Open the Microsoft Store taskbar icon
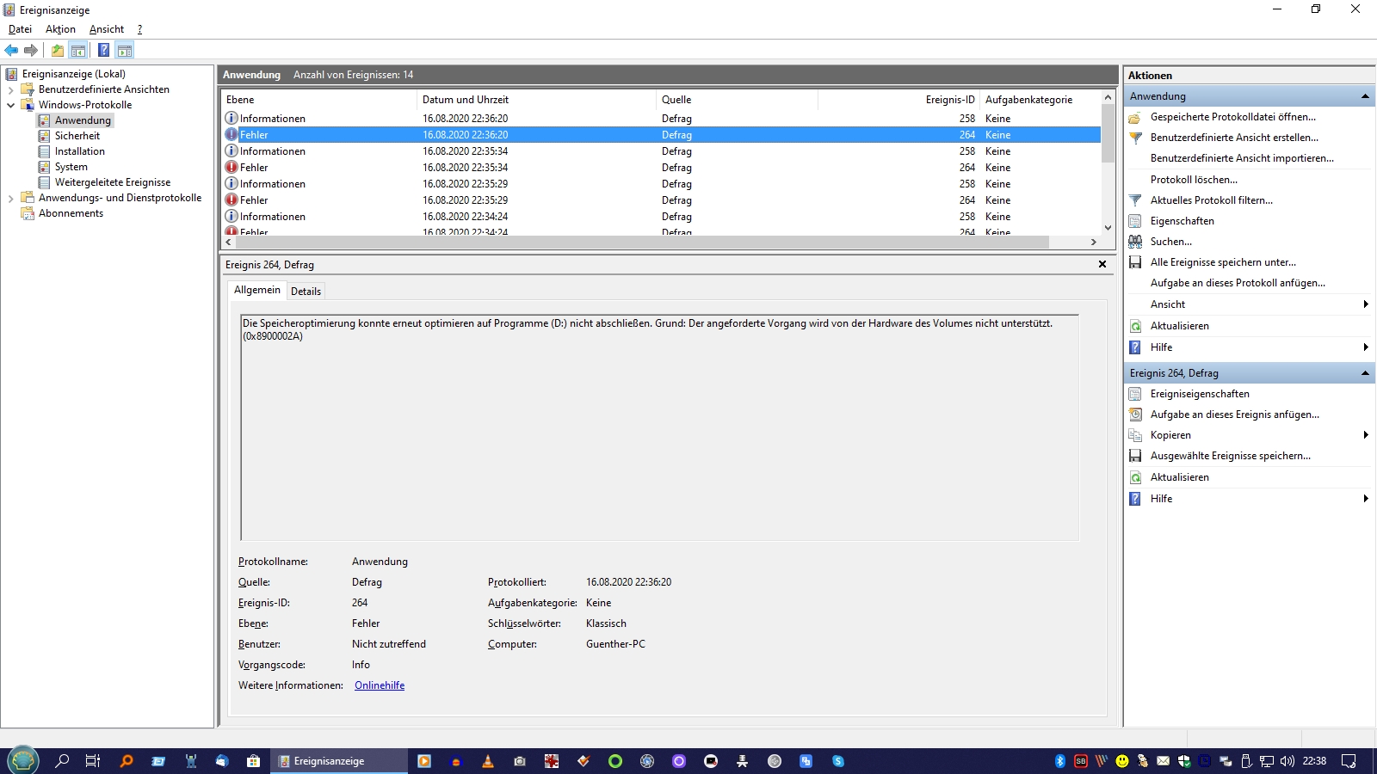The height and width of the screenshot is (774, 1377). [253, 761]
